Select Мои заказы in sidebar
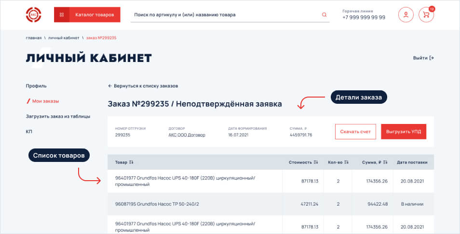This screenshot has width=460, height=234. click(x=45, y=101)
